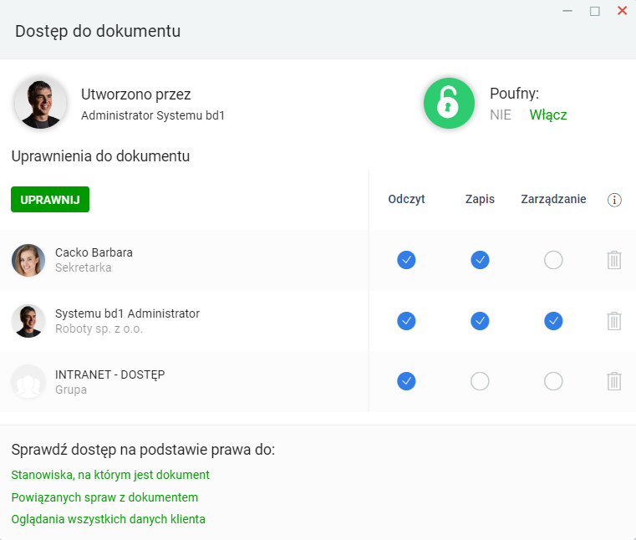Click the green unlocked padlock icon
Screen dimensions: 636x540
pyautogui.click(x=449, y=103)
